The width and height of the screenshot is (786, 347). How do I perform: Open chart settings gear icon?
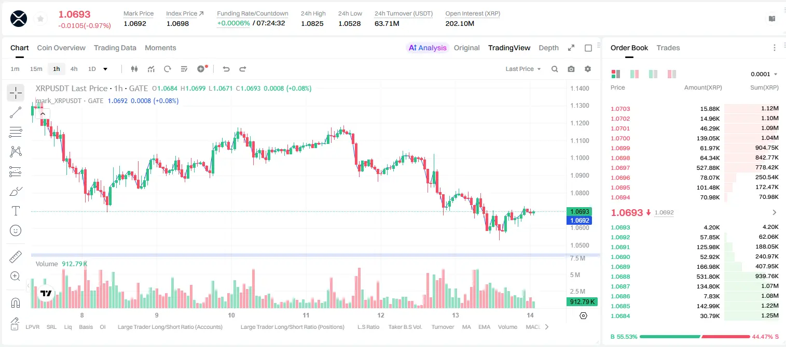(588, 69)
